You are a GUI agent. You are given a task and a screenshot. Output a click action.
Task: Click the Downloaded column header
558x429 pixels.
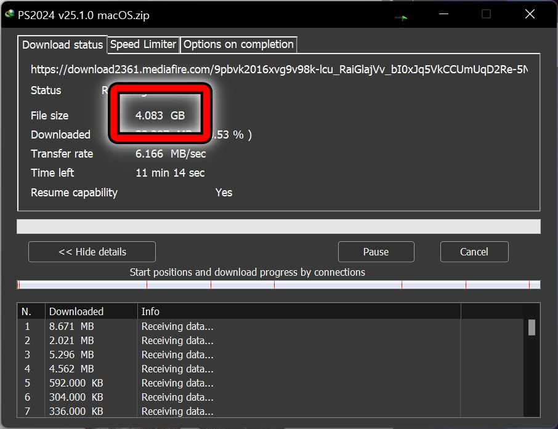click(91, 311)
